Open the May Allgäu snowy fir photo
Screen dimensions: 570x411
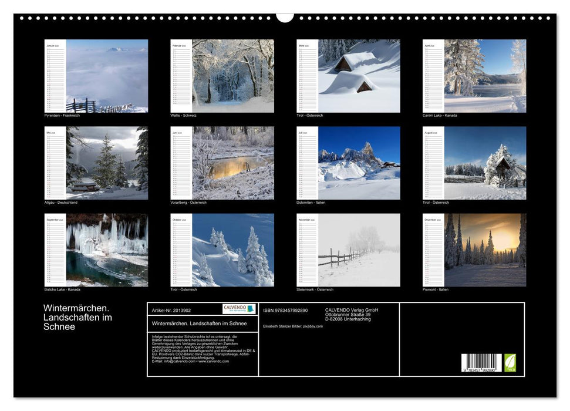[107, 163]
